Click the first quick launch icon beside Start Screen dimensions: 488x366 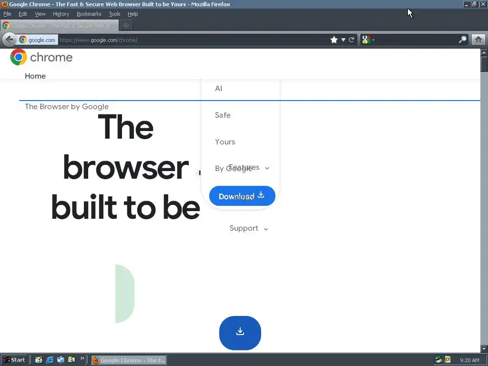tap(39, 360)
